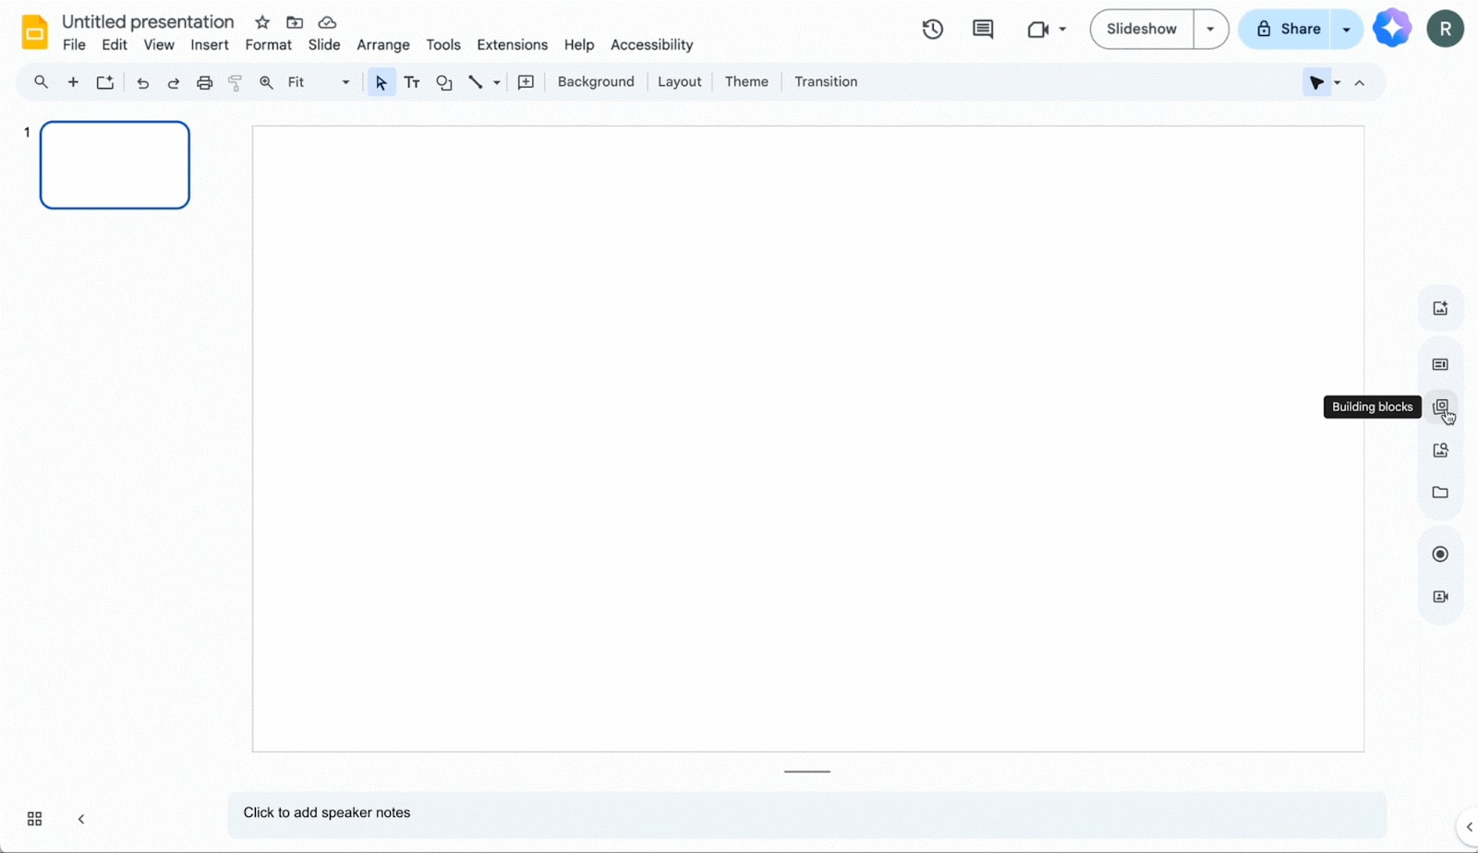Insert a shape with the Shape tool

[444, 82]
